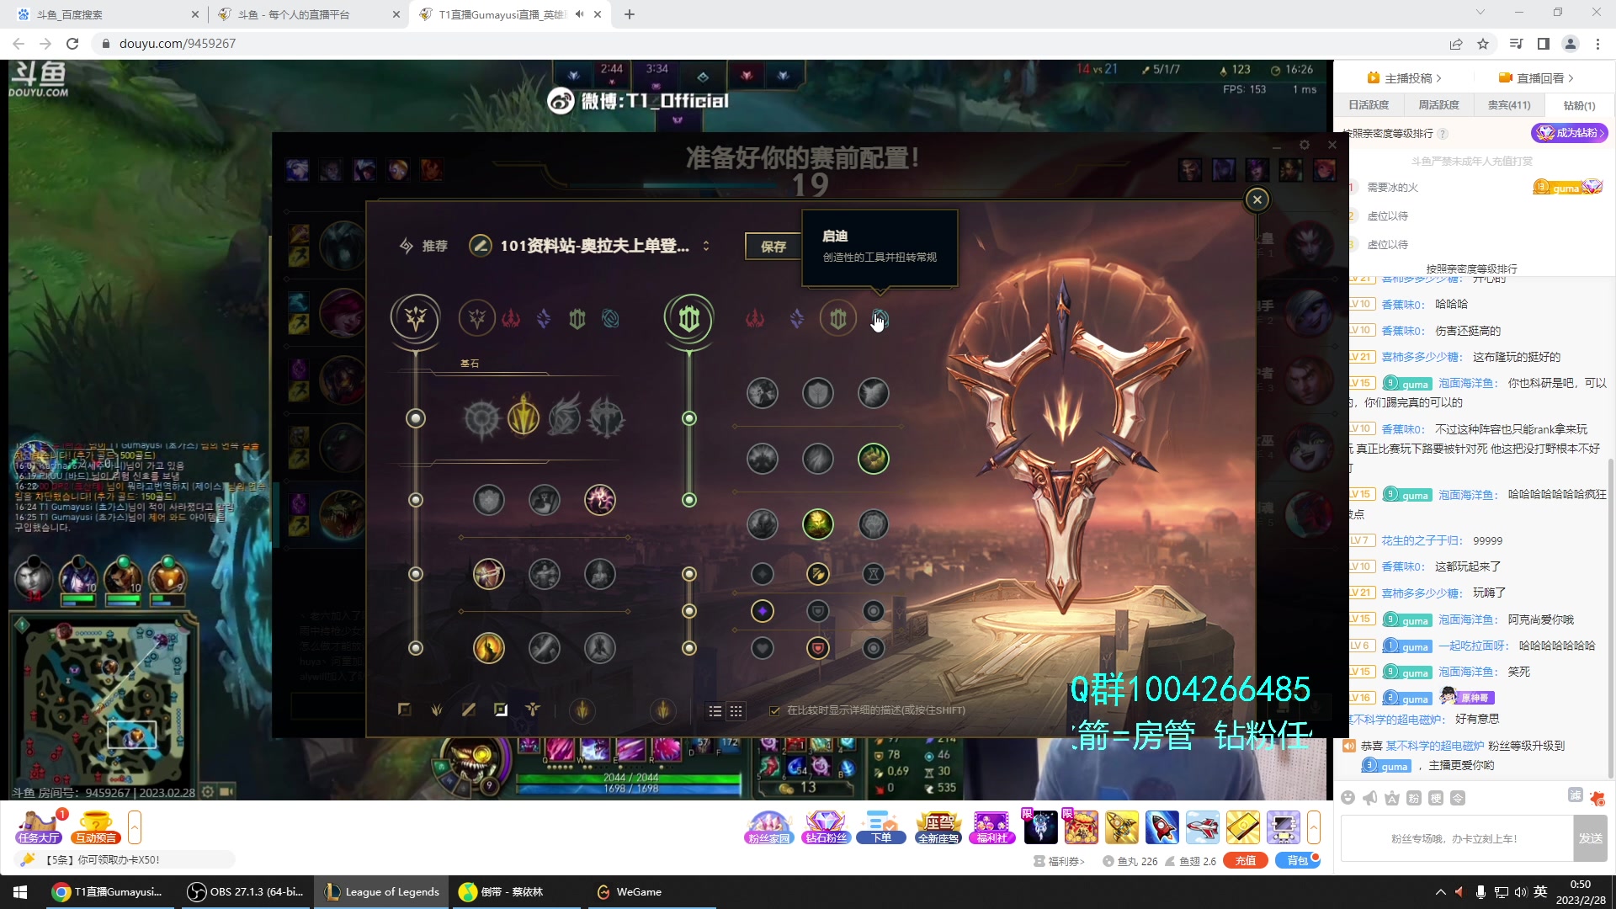Select the teal Inspiration tree in the primary rune row
Image resolution: width=1616 pixels, height=909 pixels.
coord(610,318)
